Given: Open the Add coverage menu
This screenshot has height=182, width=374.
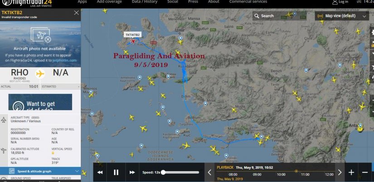Looking at the screenshot, I should (109, 2).
